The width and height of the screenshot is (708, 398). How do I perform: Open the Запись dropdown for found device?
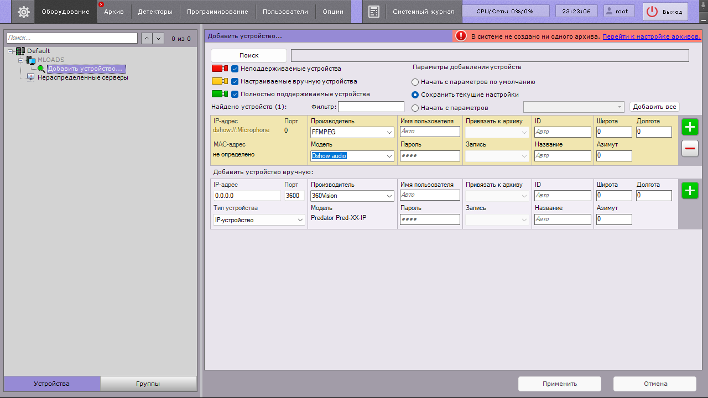click(497, 156)
